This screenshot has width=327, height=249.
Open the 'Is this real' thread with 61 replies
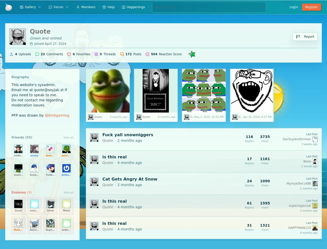point(114,201)
